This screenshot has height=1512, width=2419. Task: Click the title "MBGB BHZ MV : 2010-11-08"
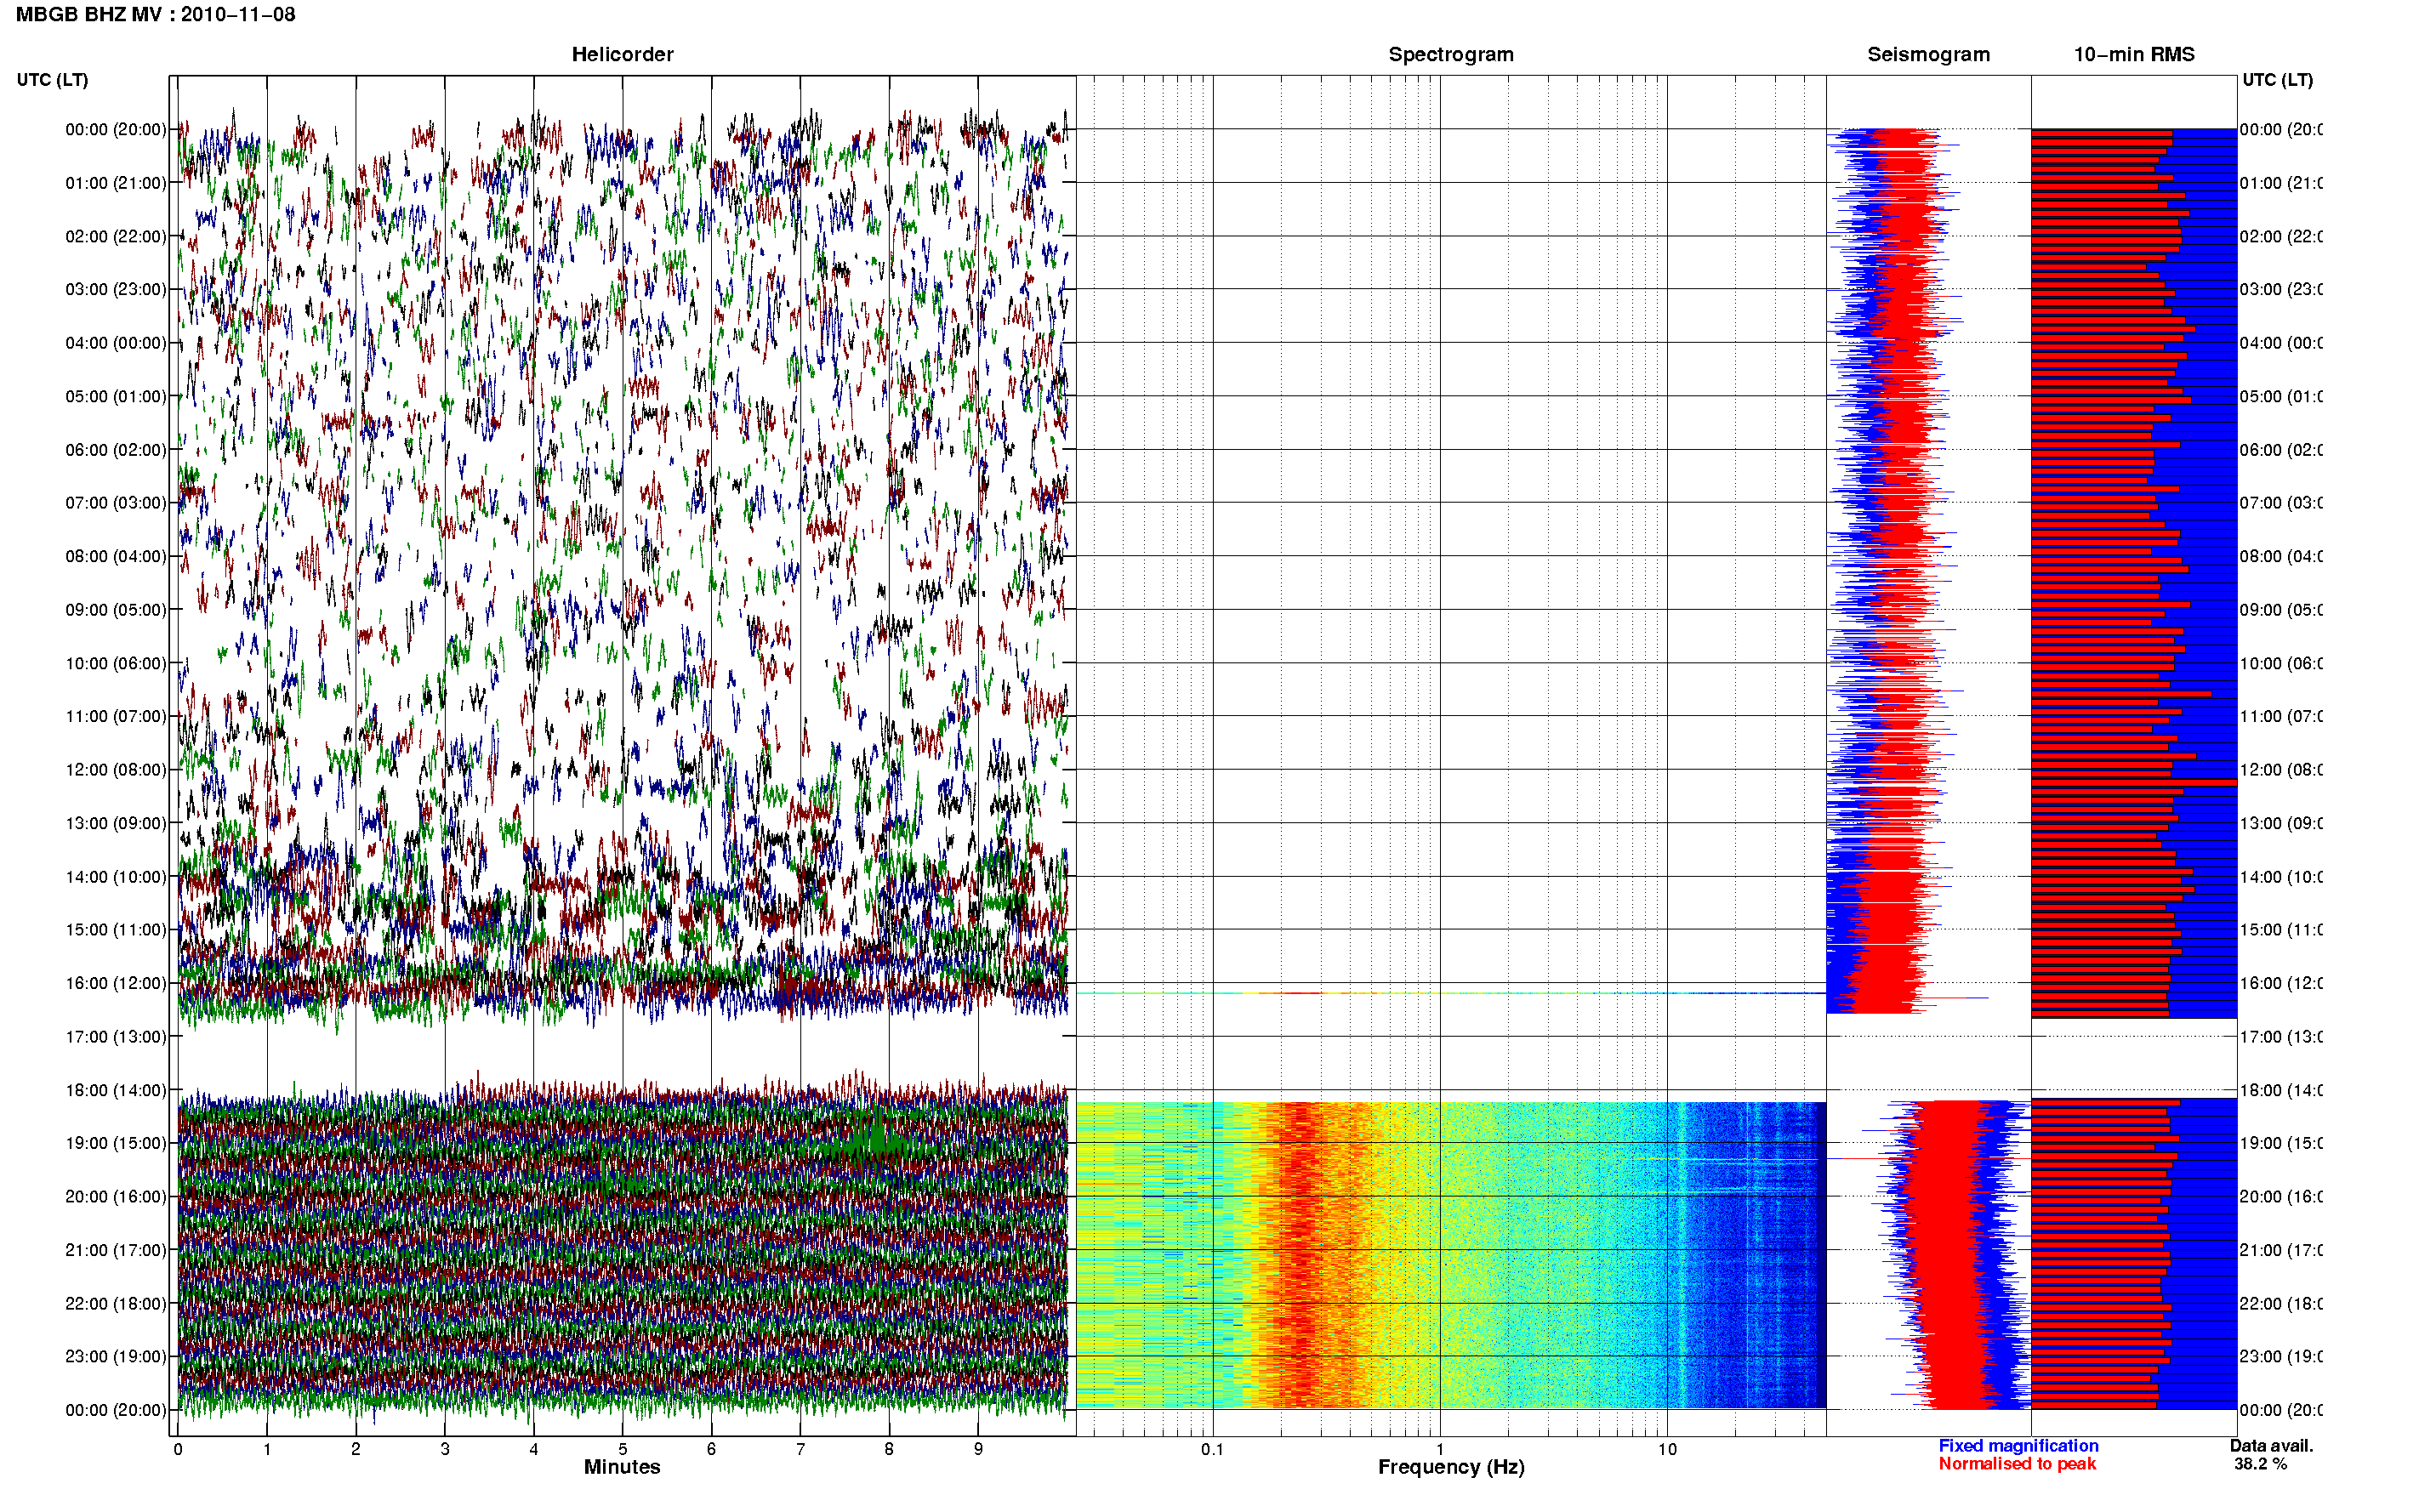click(x=155, y=14)
